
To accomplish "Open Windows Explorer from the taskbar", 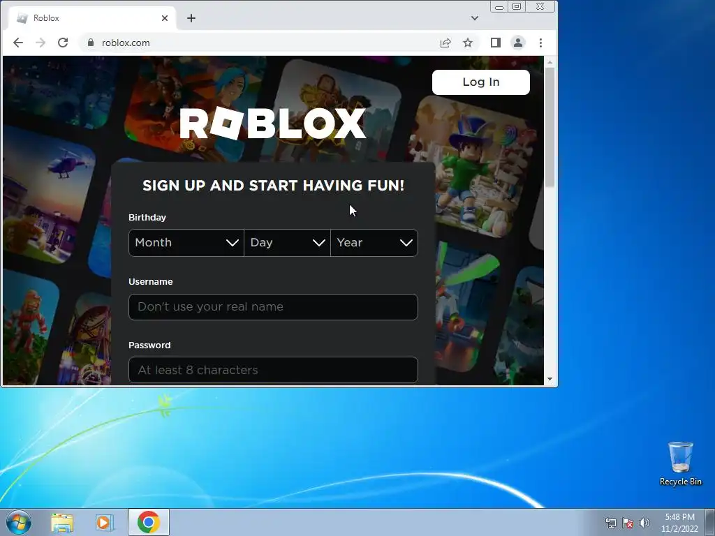I will [x=62, y=523].
